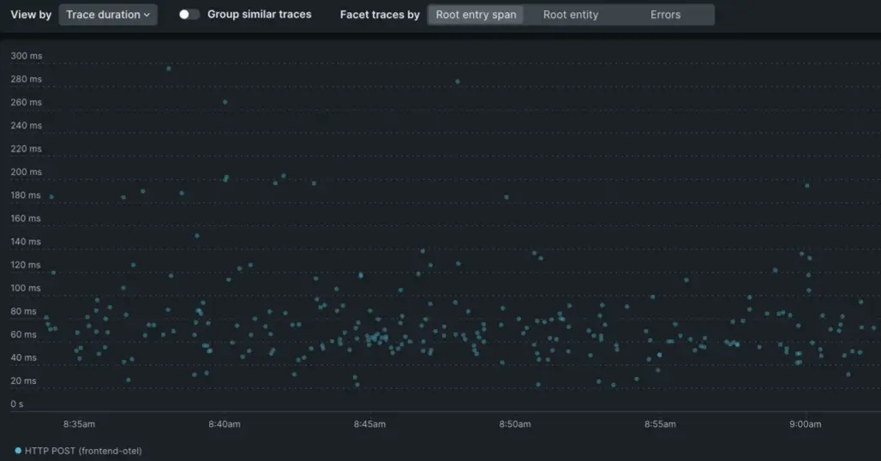881x461 pixels.
Task: Inspect the 190 ms trace point at 9:00am
Action: click(806, 185)
